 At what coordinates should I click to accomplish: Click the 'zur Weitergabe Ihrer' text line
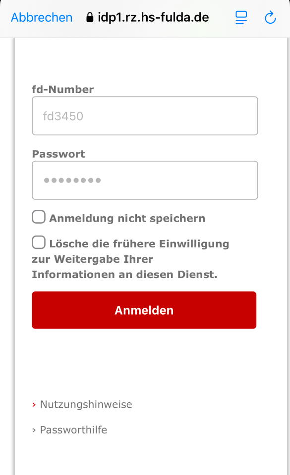point(93,259)
